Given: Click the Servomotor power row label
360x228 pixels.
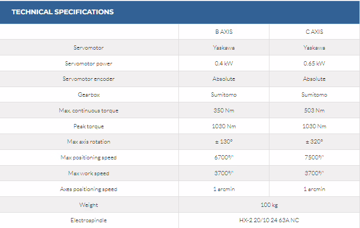Looking at the screenshot, I should click(88, 63).
